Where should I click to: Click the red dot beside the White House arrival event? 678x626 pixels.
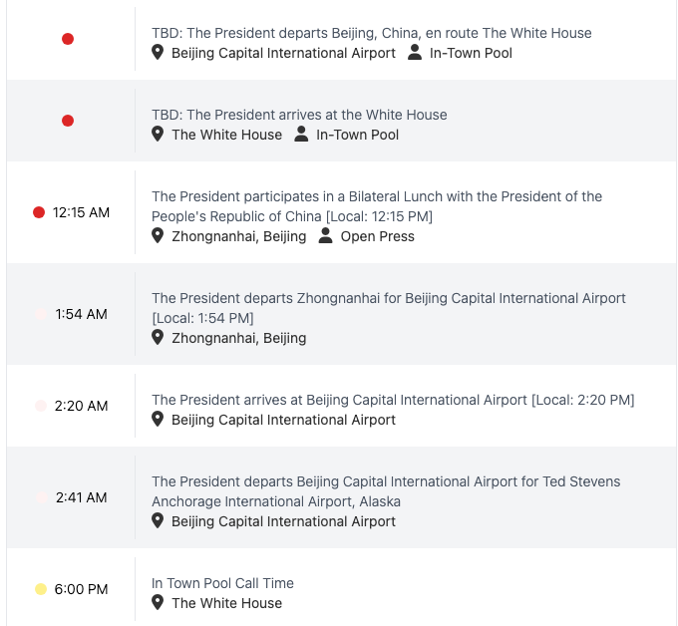click(x=68, y=121)
